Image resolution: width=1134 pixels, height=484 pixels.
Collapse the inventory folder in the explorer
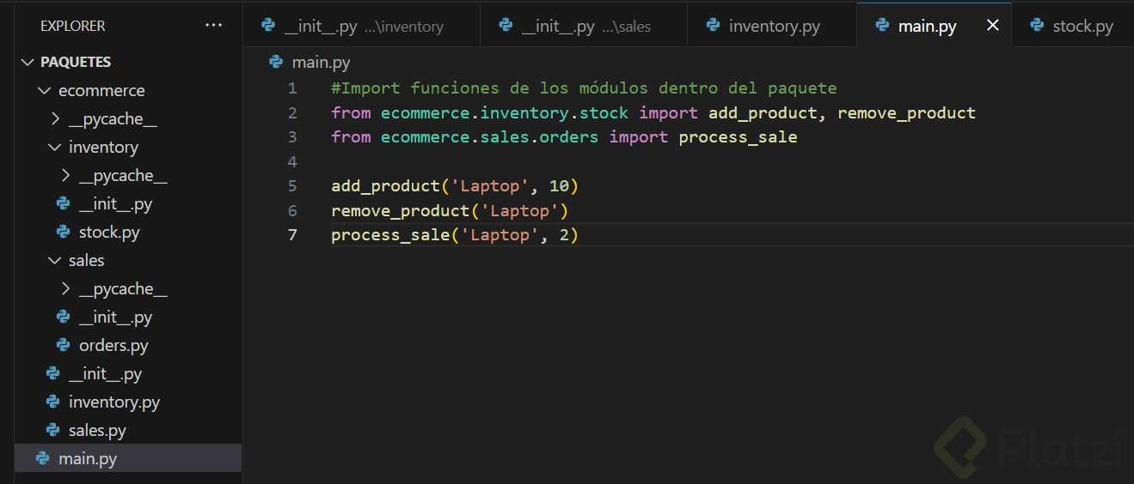[54, 147]
